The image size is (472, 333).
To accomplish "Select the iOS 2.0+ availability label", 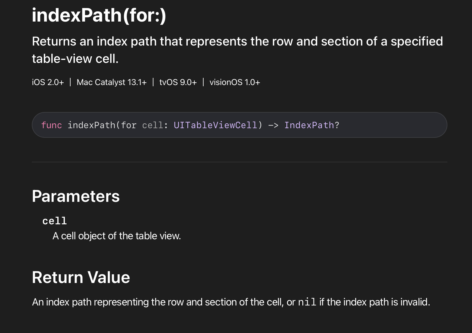I will (x=48, y=82).
